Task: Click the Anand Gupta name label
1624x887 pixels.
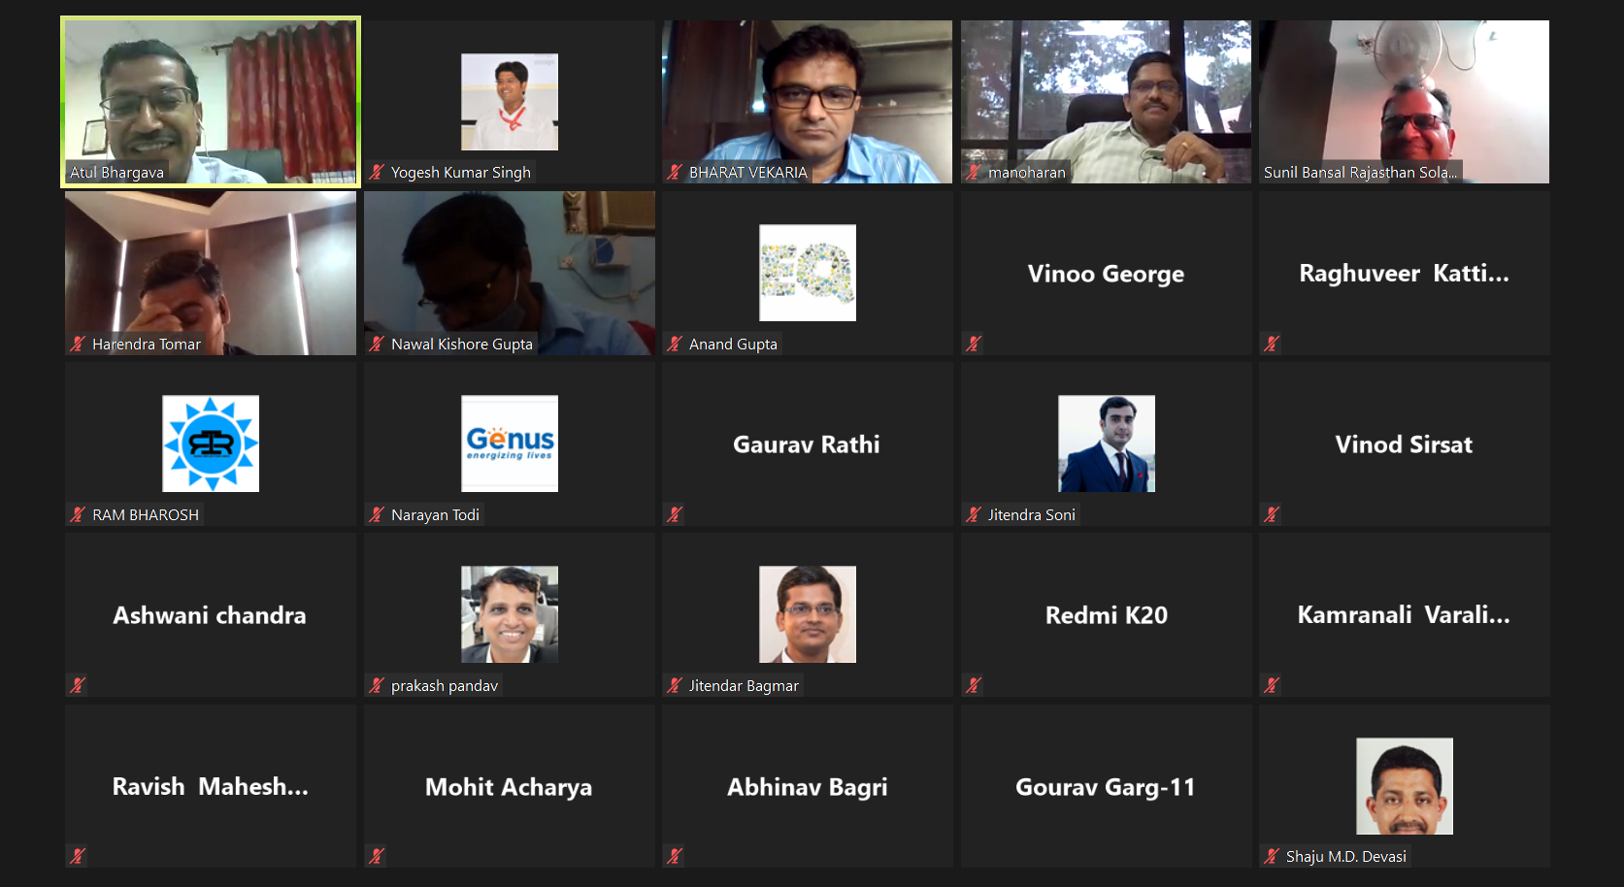Action: 733,345
